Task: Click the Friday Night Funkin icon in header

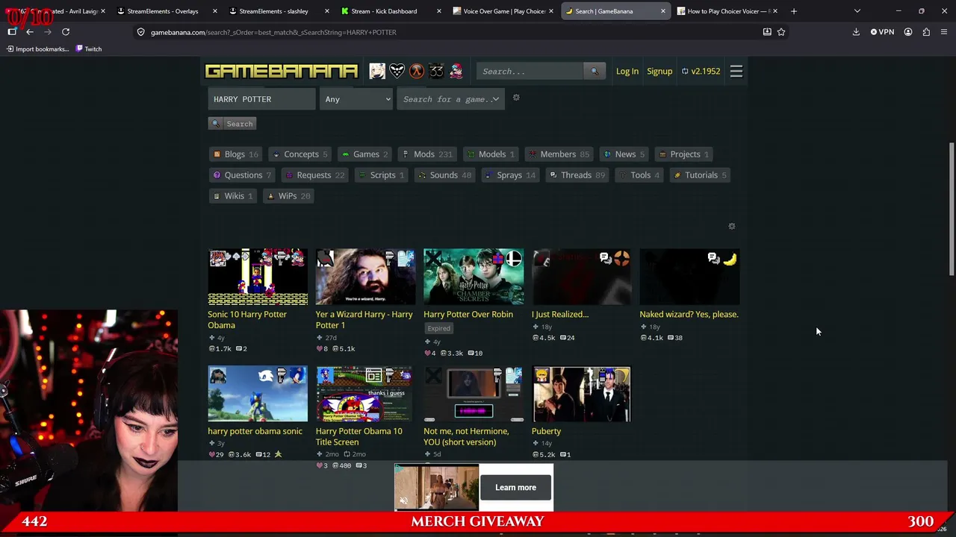Action: (456, 71)
